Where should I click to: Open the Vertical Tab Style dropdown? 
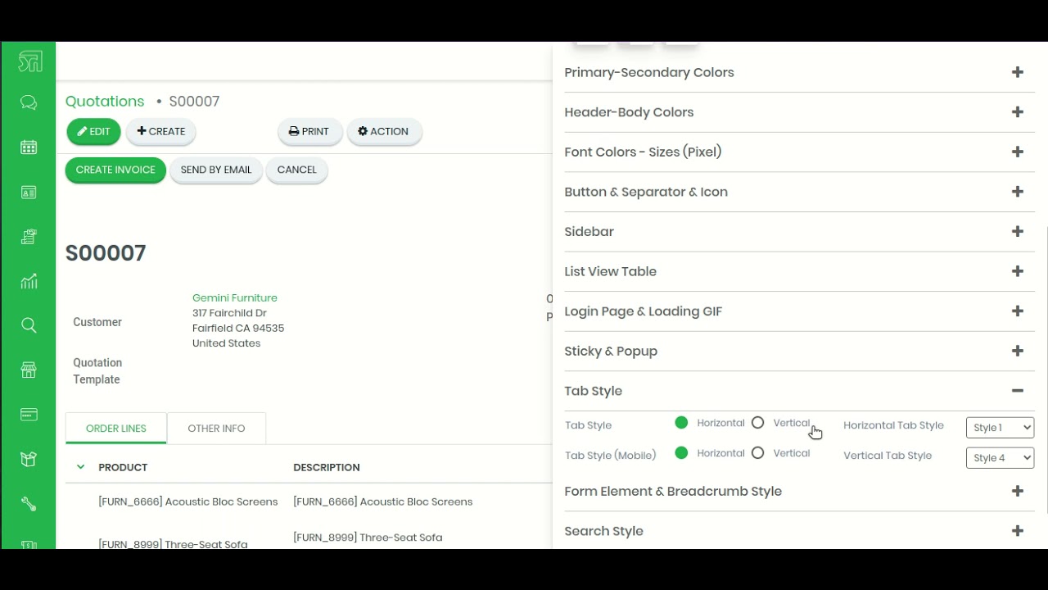(1000, 457)
